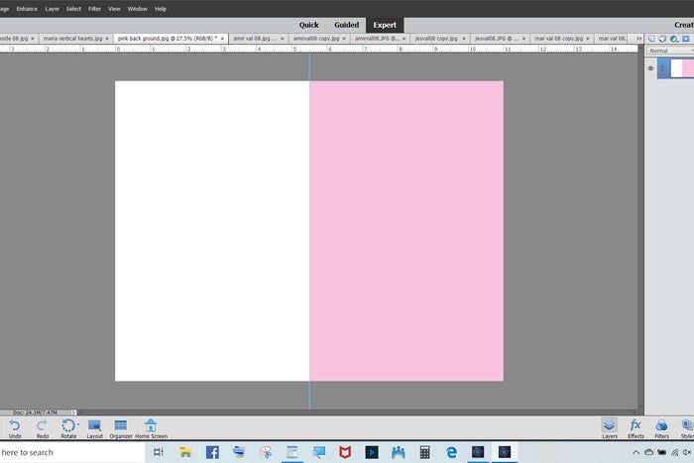Click the Redo icon
This screenshot has width=694, height=463.
click(x=42, y=424)
